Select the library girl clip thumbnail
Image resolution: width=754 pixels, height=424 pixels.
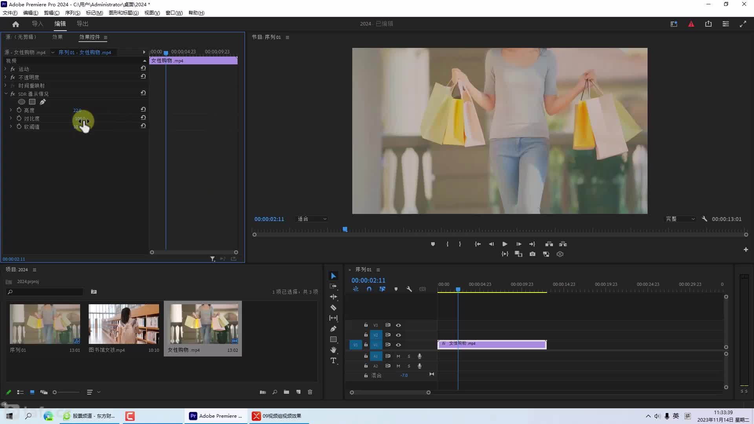coord(124,324)
